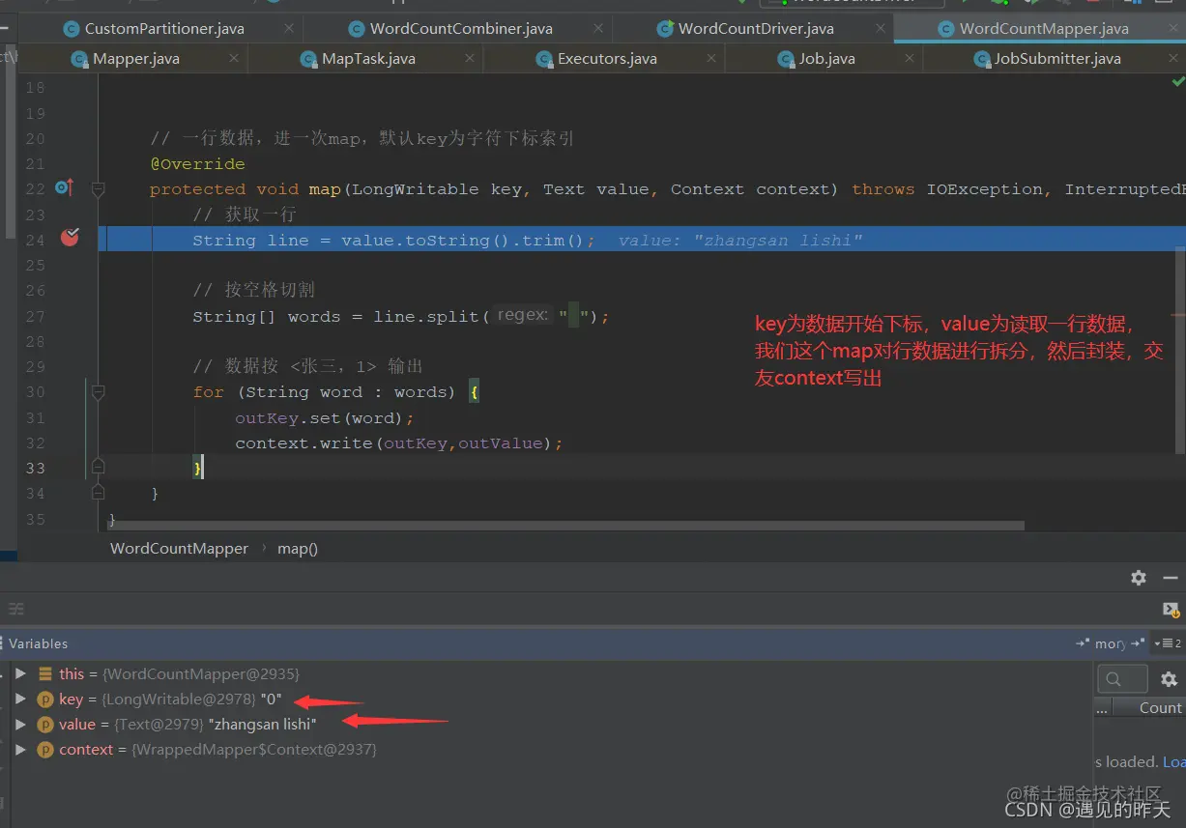Expand the 'context' variable node

[20, 749]
